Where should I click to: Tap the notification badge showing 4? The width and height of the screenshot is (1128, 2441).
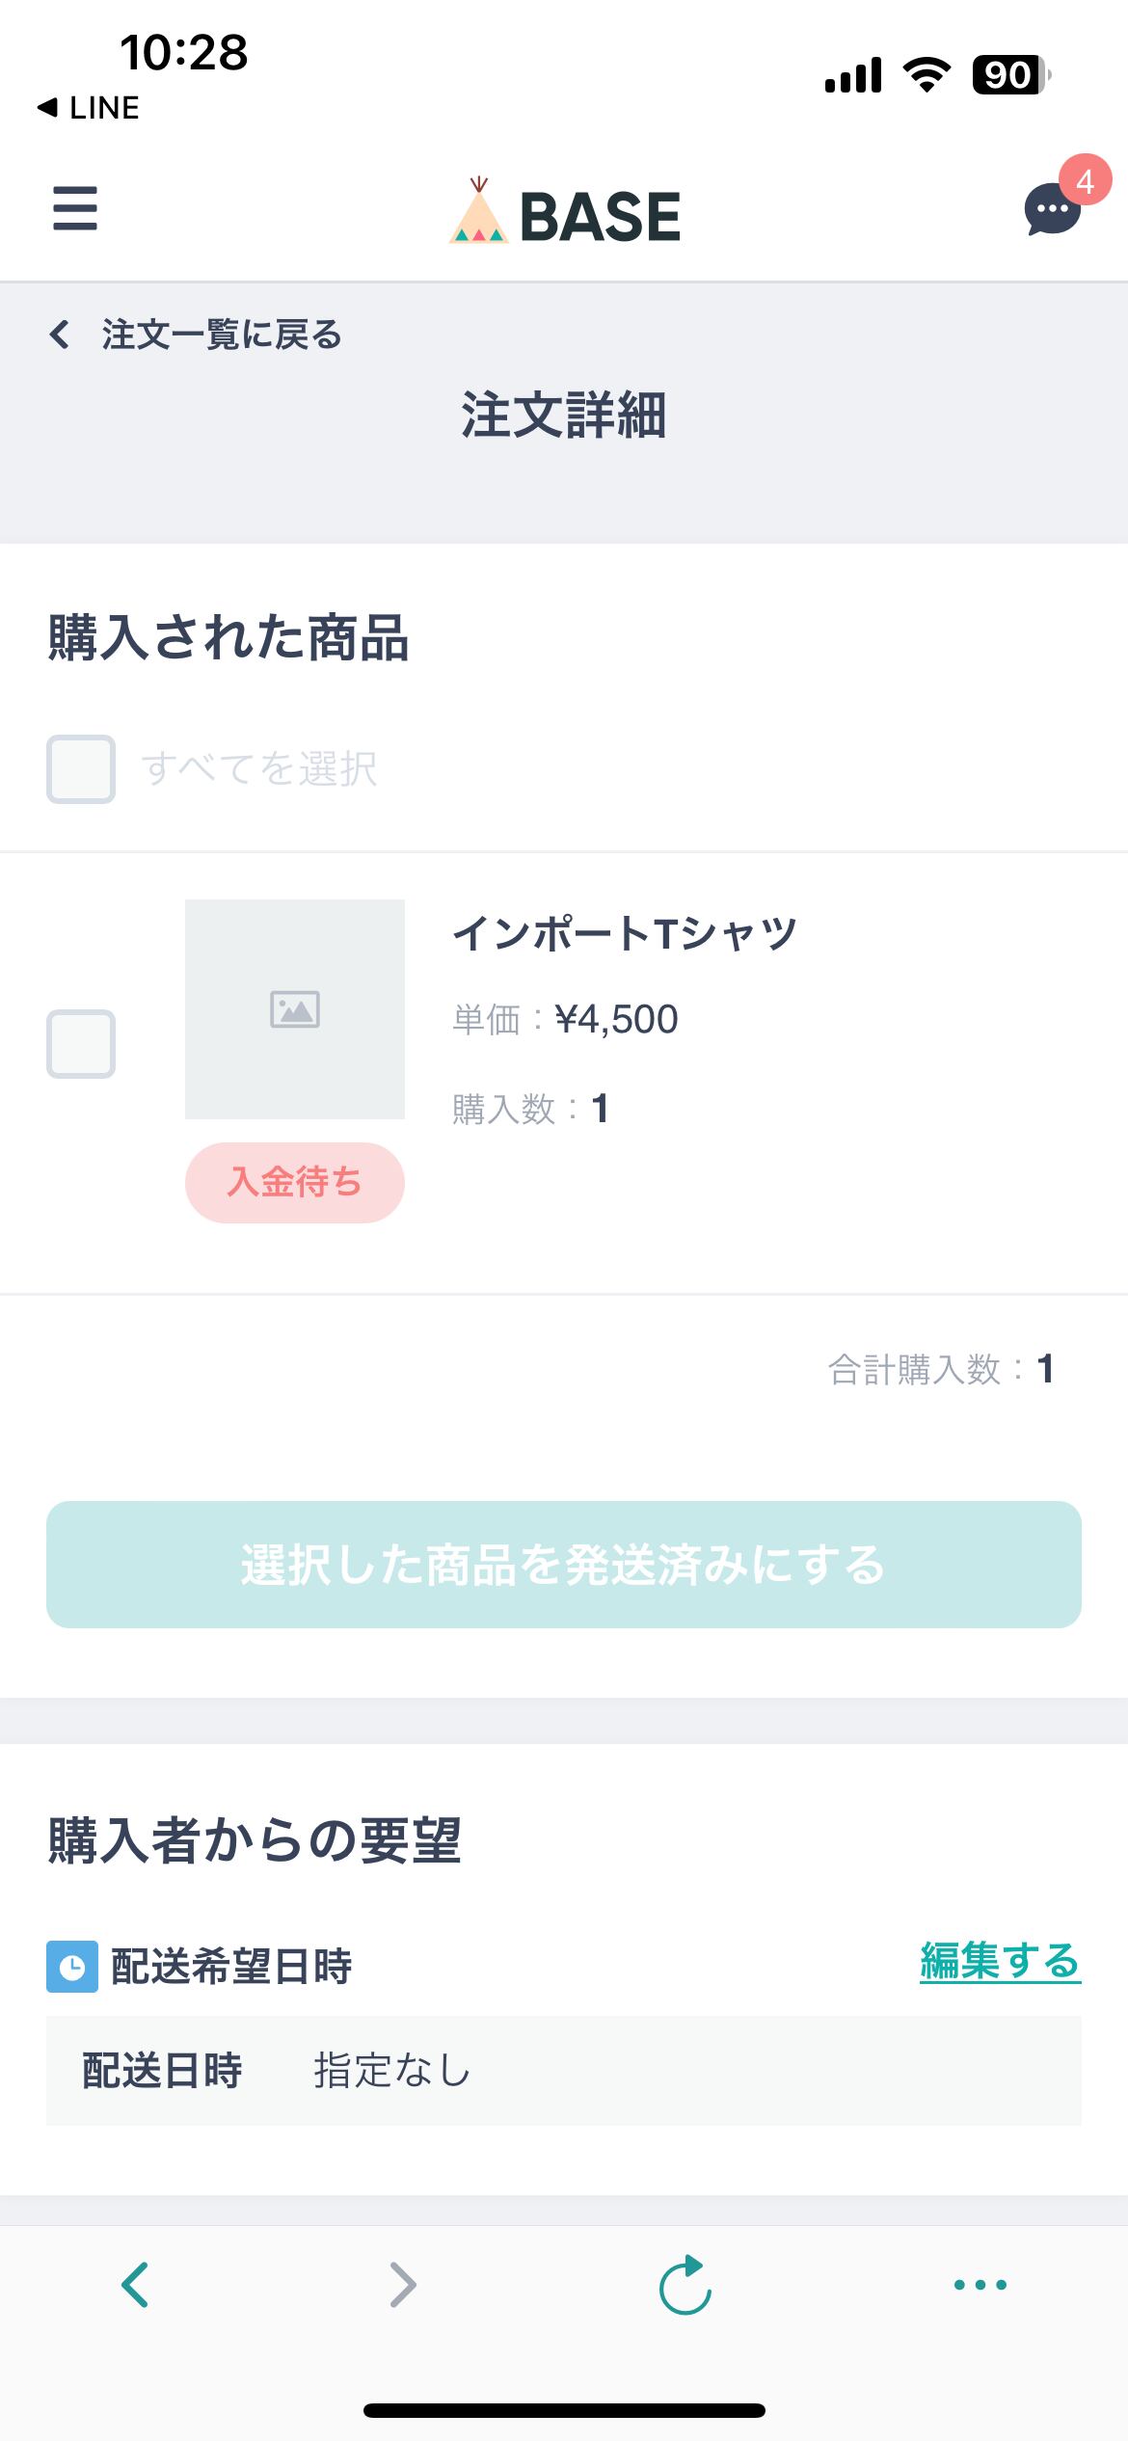1085,180
